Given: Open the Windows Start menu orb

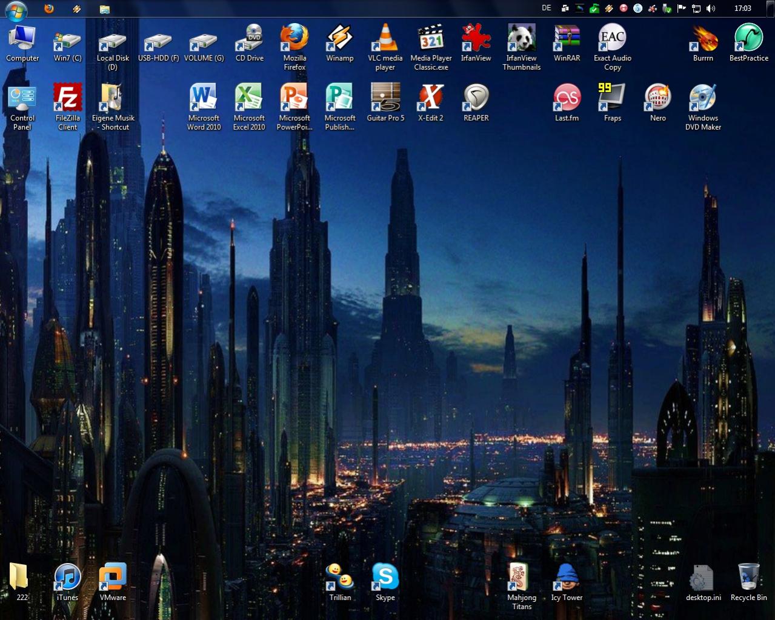Looking at the screenshot, I should (16, 9).
